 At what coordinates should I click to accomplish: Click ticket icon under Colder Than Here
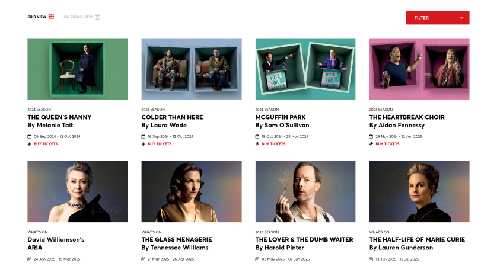click(144, 144)
